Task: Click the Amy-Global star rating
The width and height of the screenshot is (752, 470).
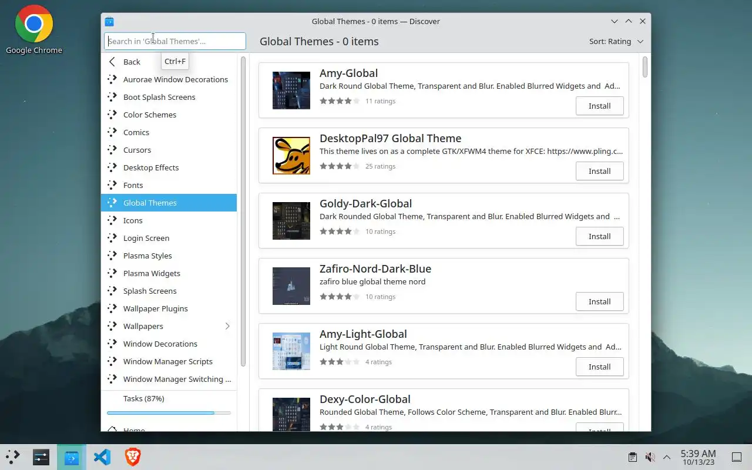Action: tap(340, 101)
